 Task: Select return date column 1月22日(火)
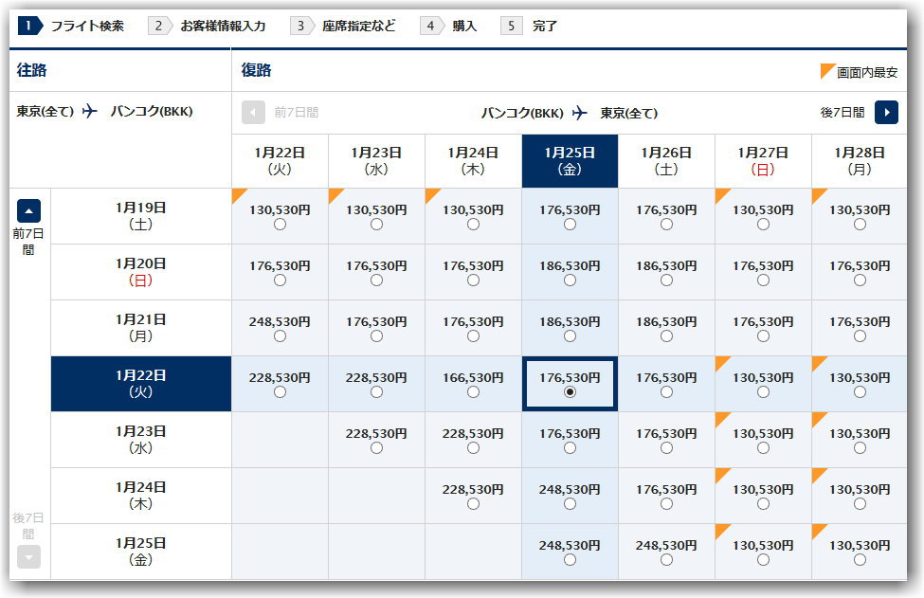[280, 161]
